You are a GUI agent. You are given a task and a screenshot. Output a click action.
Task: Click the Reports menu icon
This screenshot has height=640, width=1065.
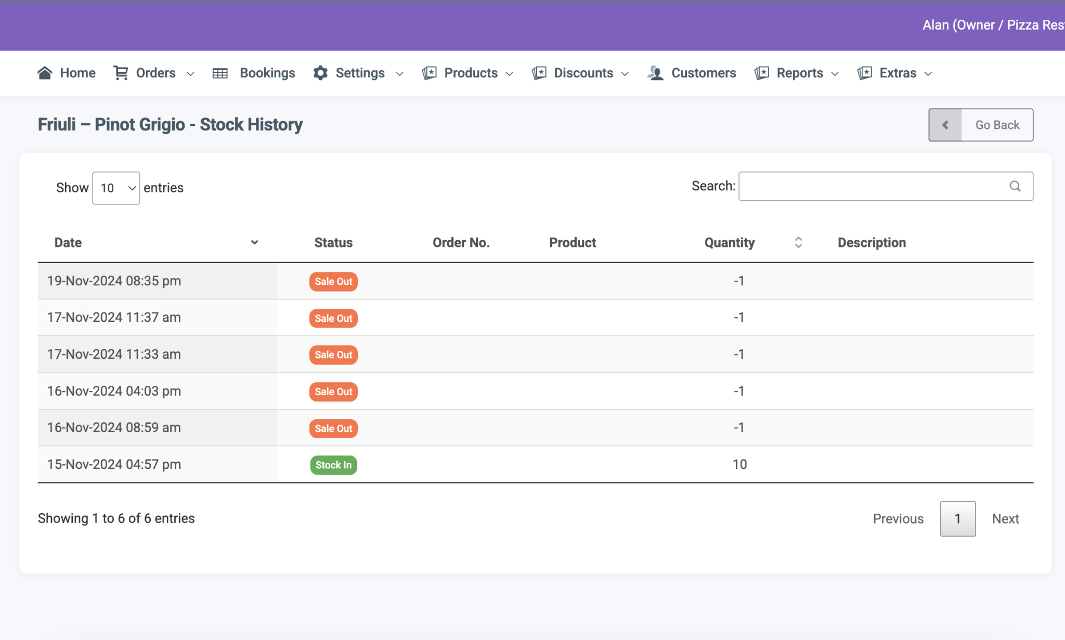pyautogui.click(x=761, y=73)
